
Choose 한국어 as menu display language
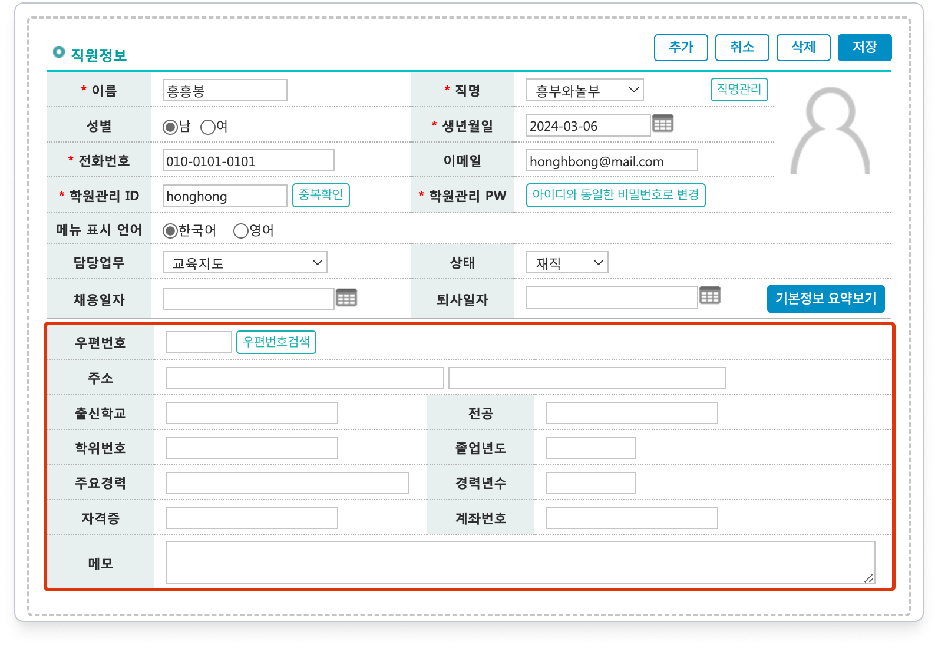[170, 230]
